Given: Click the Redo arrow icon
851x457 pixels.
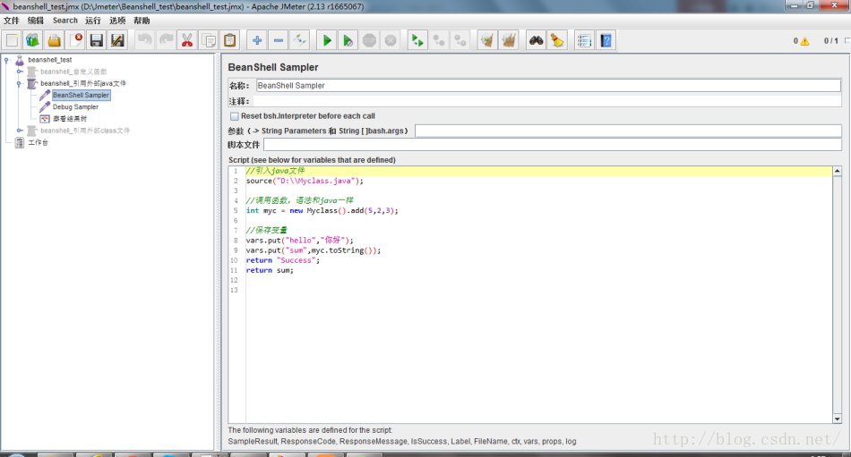Looking at the screenshot, I should pos(166,40).
